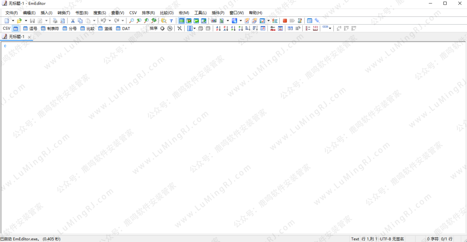The image size is (467, 242).
Task: Click the 排序 button in CSV toolbar
Action: coord(154,28)
